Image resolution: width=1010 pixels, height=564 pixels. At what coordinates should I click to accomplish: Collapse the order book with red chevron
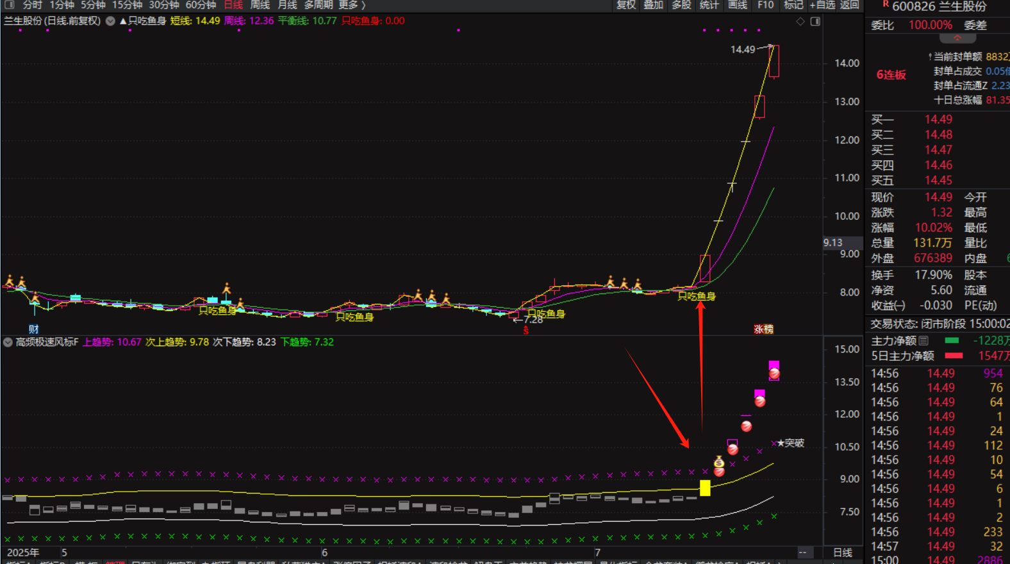click(957, 38)
